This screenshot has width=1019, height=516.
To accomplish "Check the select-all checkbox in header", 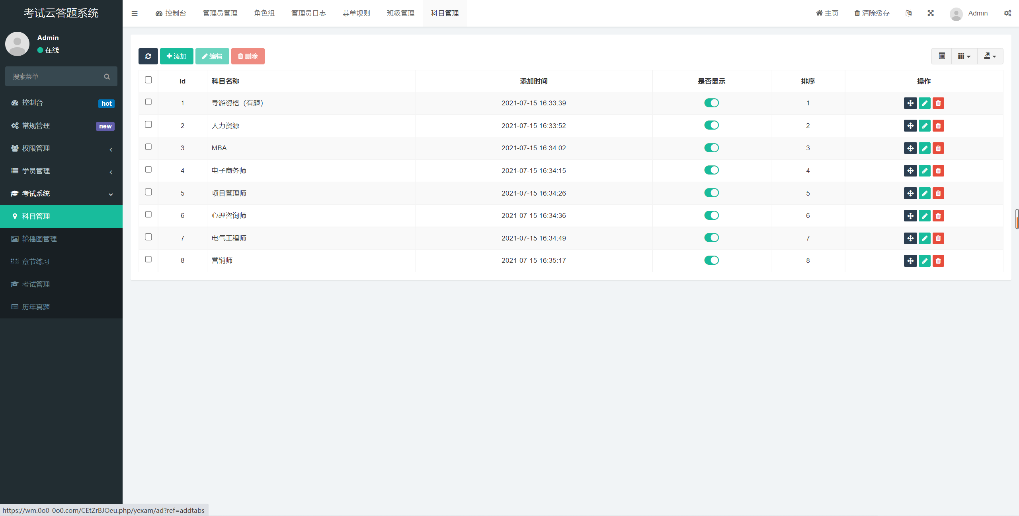I will click(x=148, y=80).
